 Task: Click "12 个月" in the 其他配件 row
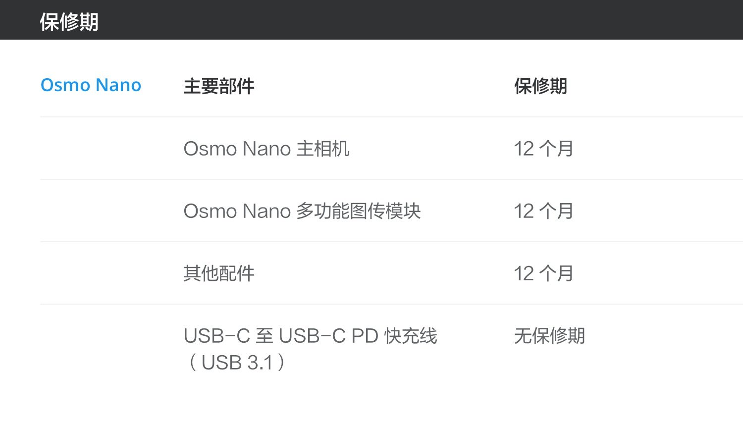click(543, 273)
